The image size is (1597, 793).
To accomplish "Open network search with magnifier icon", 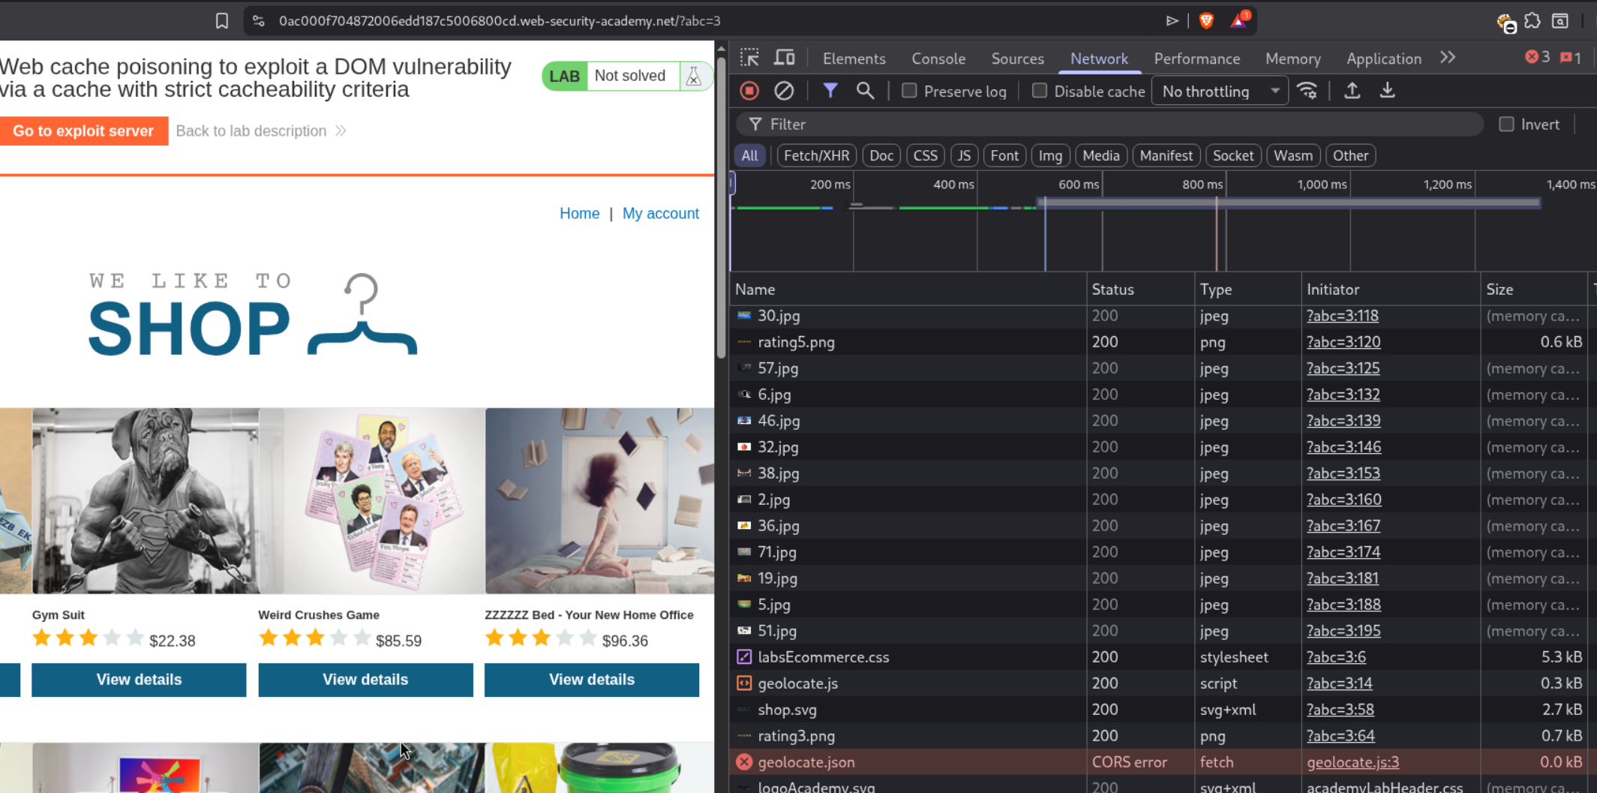I will point(865,91).
